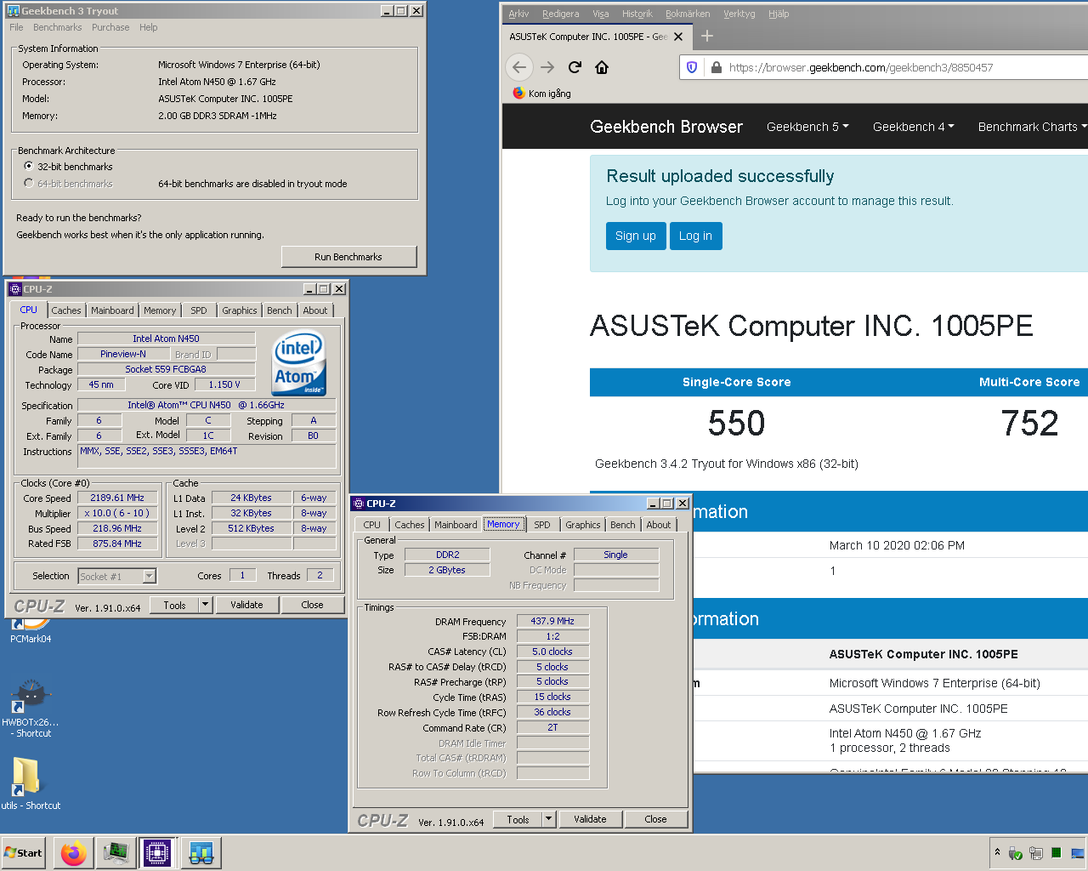
Task: Click the Geekbench Browser logo link
Action: (x=666, y=127)
